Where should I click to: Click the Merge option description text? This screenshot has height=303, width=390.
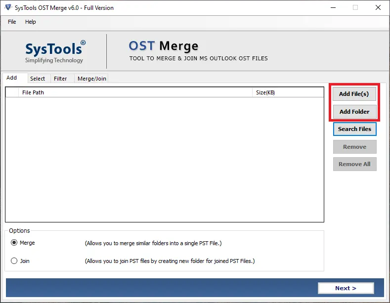pos(153,243)
